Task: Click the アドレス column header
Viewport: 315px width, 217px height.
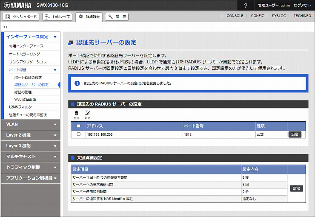Action: tap(134, 126)
